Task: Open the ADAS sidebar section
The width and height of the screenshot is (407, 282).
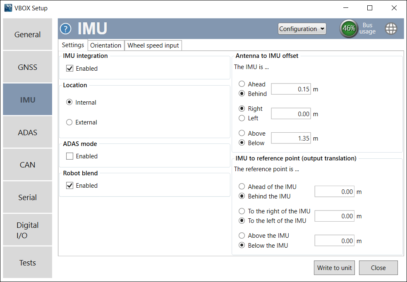Action: 27,132
